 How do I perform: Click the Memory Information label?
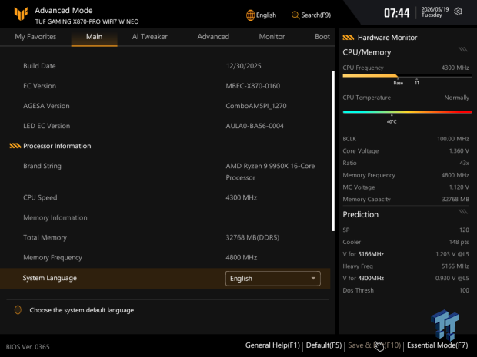55,218
